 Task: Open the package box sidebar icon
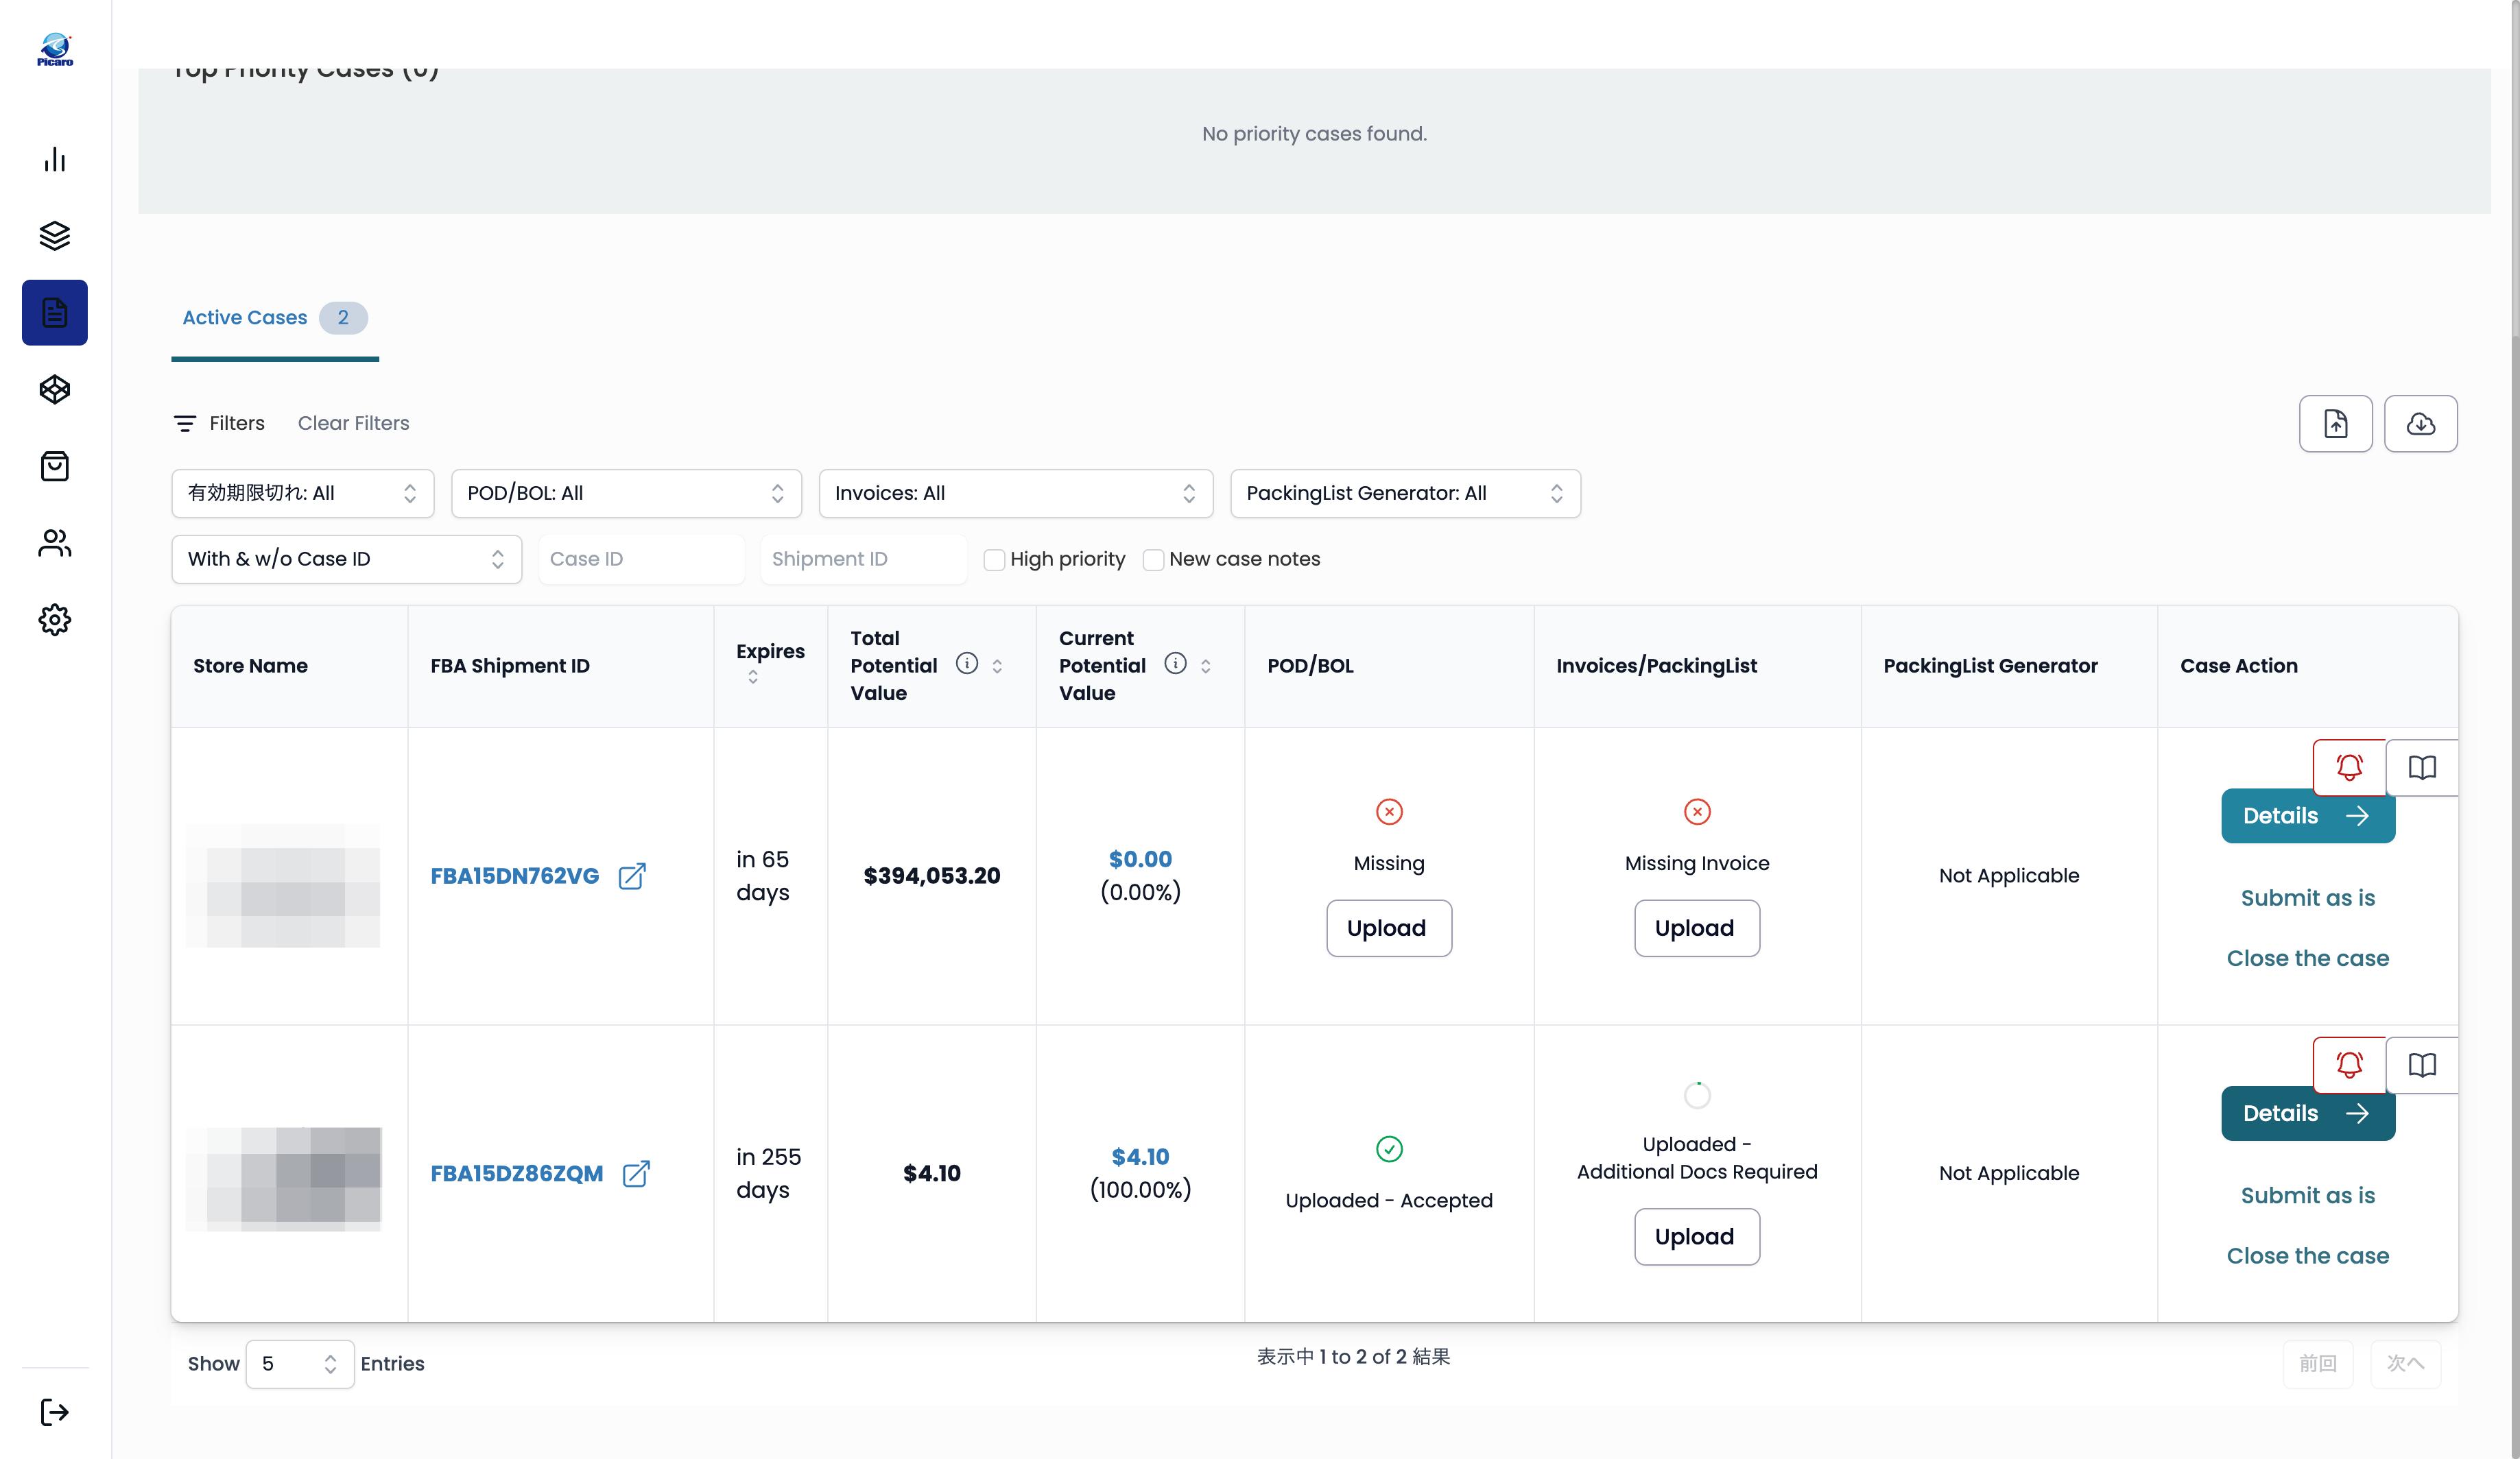coord(55,389)
